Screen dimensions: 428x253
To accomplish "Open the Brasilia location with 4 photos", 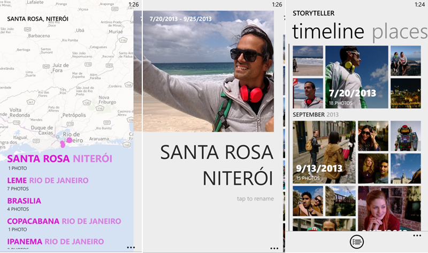I will pos(24,201).
